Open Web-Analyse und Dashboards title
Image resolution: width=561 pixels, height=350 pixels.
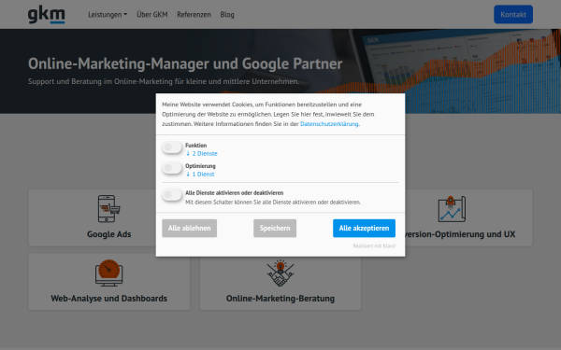[108, 299]
